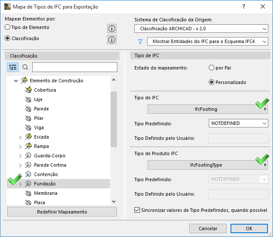This screenshot has width=273, height=237.
Task: Click the Cancelar button
Action: pos(208,228)
